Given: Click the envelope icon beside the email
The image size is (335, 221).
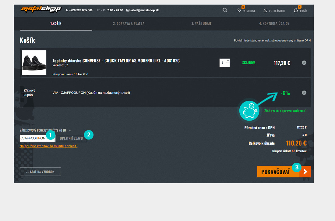Looking at the screenshot, I should (x=128, y=10).
